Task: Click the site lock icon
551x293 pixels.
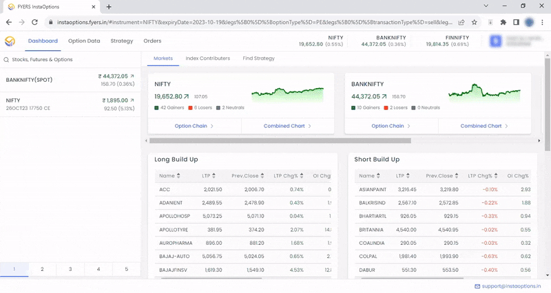Action: pos(50,22)
